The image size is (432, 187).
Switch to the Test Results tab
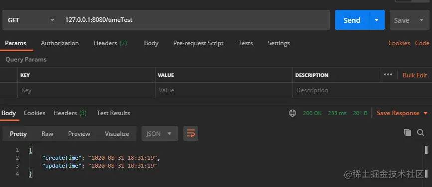113,113
